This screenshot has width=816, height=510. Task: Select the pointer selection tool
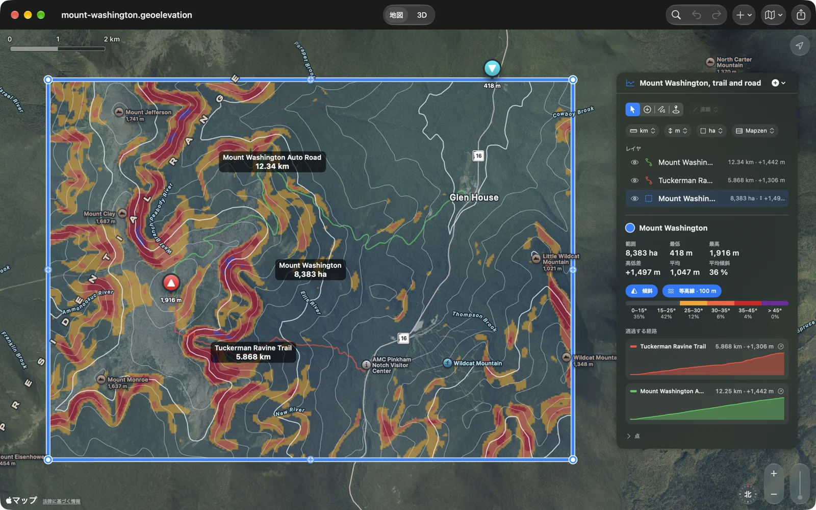pyautogui.click(x=632, y=109)
